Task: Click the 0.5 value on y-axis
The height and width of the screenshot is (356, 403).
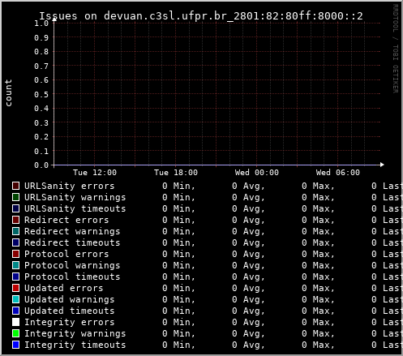Action: click(x=41, y=94)
